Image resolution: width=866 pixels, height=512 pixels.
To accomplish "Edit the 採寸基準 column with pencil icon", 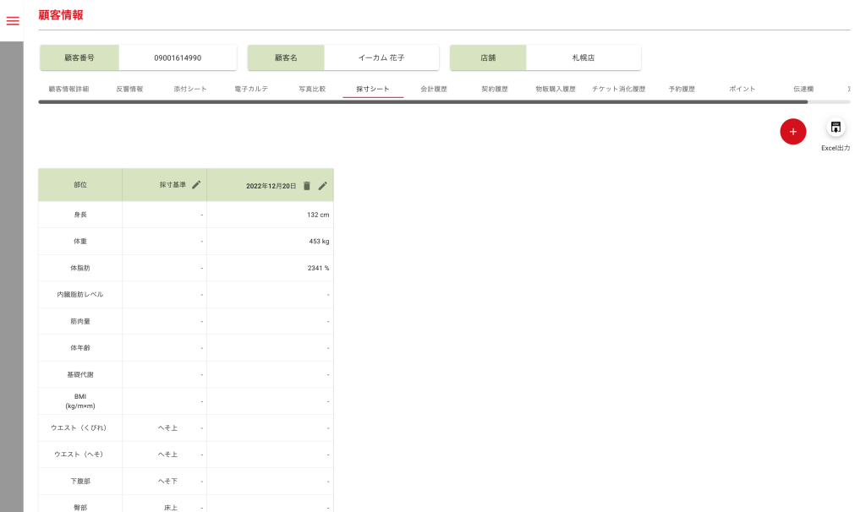I will [x=196, y=185].
